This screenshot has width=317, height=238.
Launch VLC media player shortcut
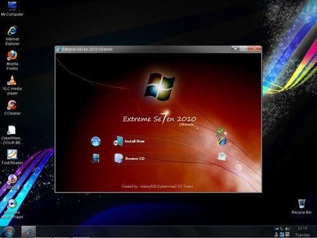click(12, 85)
